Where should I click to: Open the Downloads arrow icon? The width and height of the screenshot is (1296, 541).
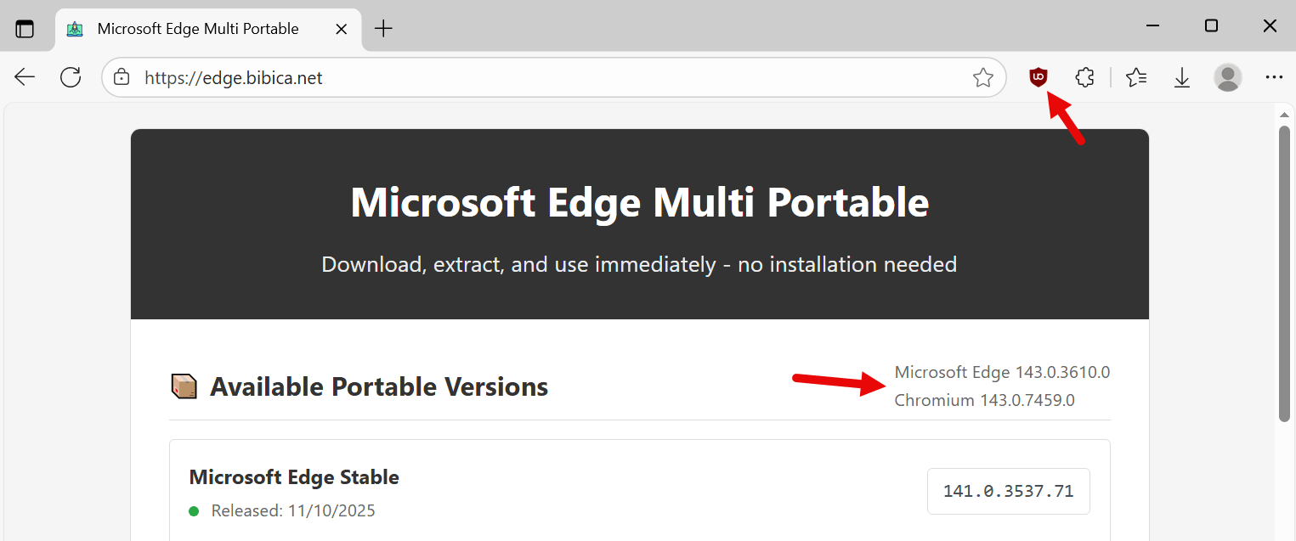point(1182,77)
